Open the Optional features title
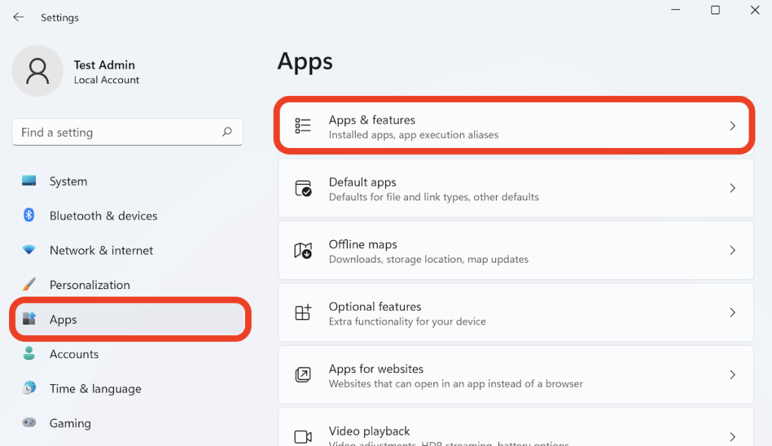 coord(375,306)
